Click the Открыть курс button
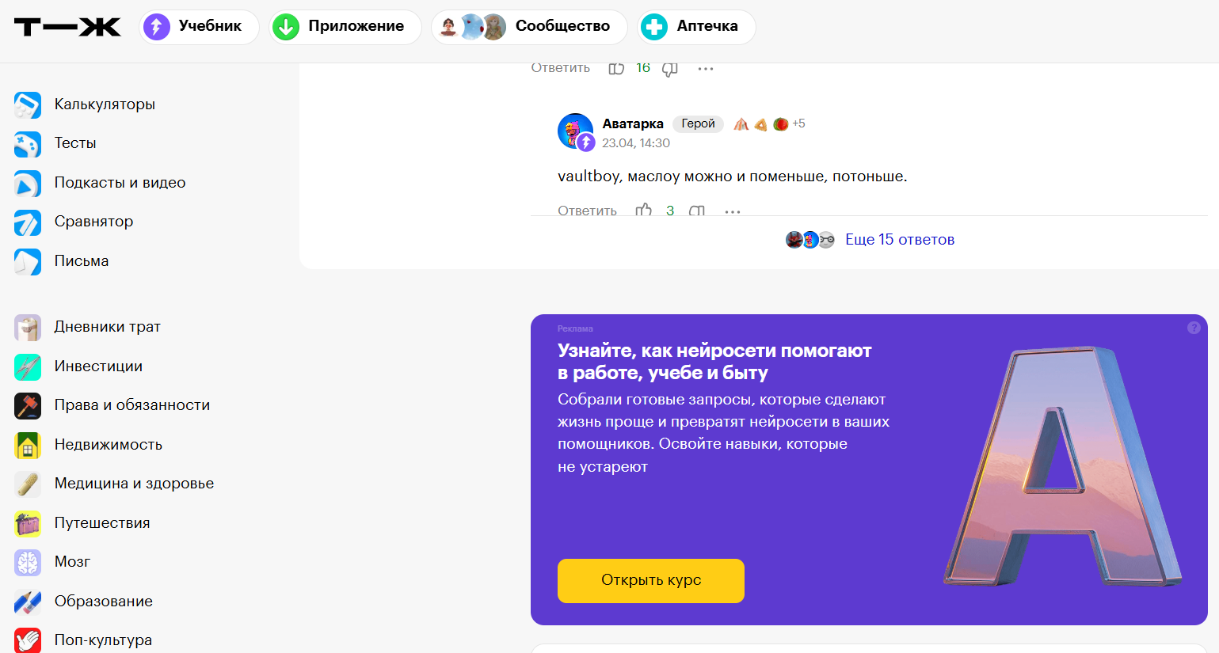This screenshot has width=1219, height=653. click(650, 581)
